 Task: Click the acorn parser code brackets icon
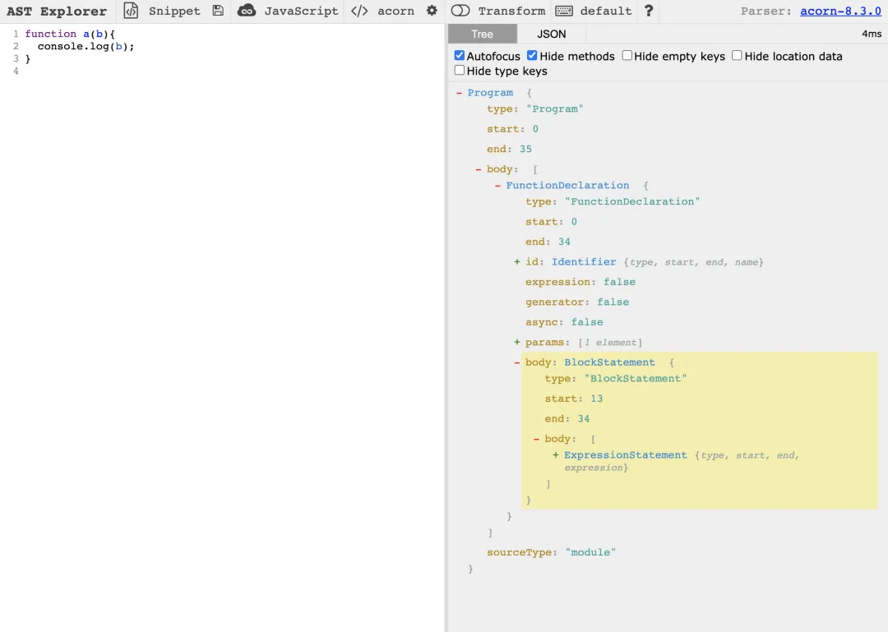point(359,11)
